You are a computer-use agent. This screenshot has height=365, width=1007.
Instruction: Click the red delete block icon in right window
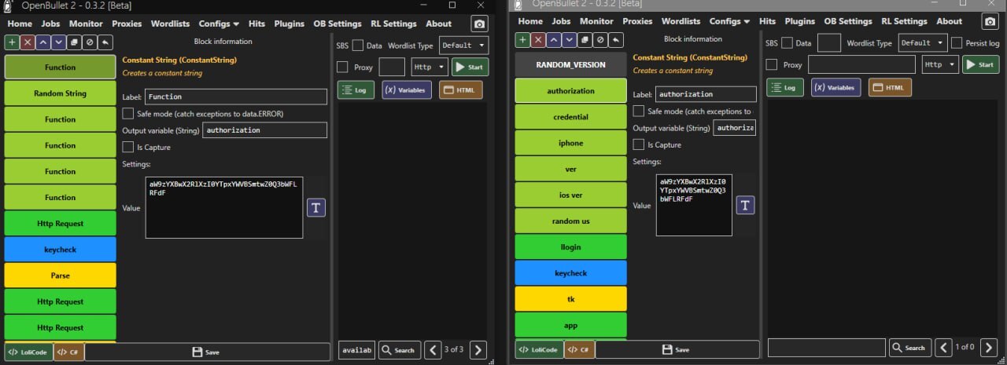538,39
